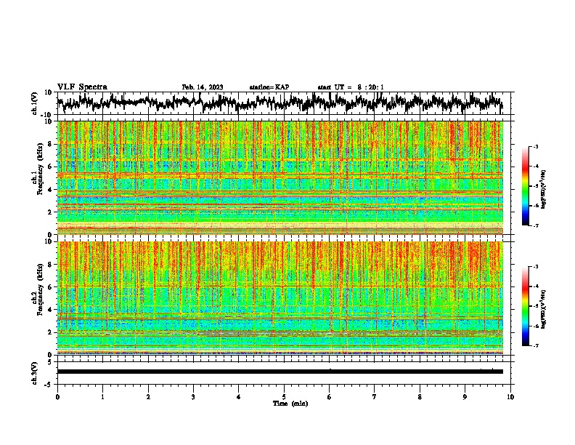Click the '-3' label on ch.1 color scale
Screen dimensions: 575x445
click(535, 146)
